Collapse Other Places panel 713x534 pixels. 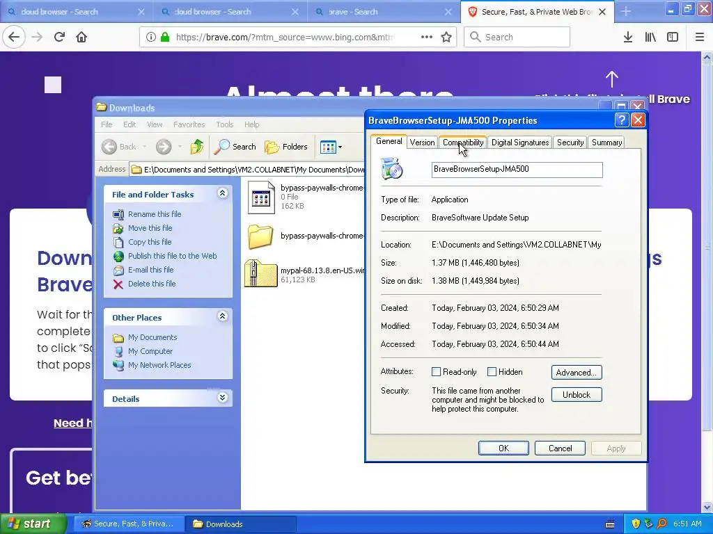[222, 316]
